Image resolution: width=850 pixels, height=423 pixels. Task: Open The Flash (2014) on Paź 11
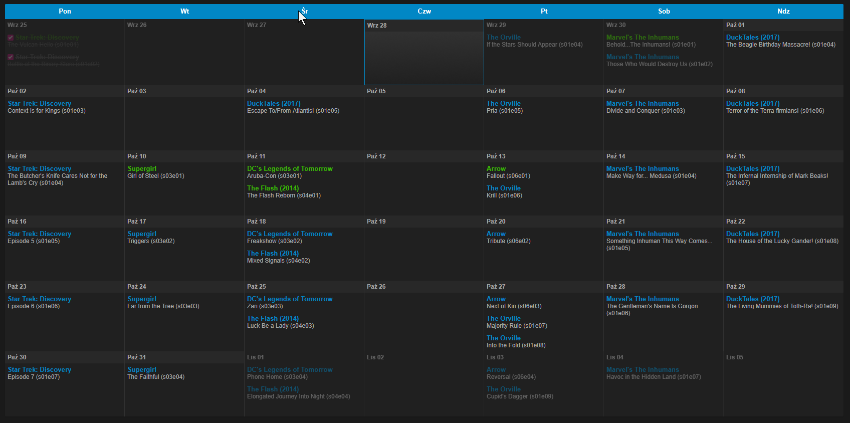point(273,188)
